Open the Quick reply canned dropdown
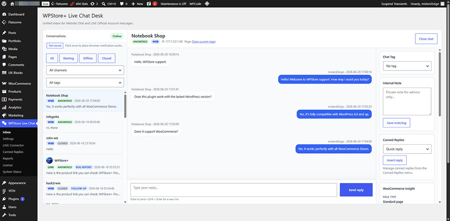The image size is (450, 221). (x=407, y=149)
